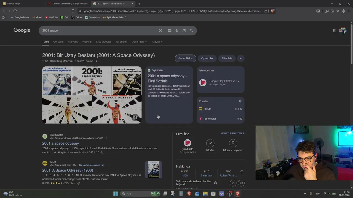
Task: Open the Ekşi Sözlük result options menu
Action: click(x=107, y=138)
